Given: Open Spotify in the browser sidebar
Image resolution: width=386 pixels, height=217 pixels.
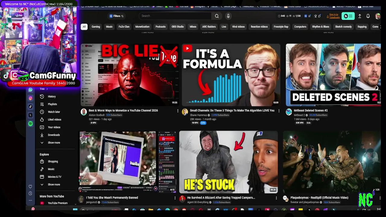Looking at the screenshot, I should tap(30, 124).
